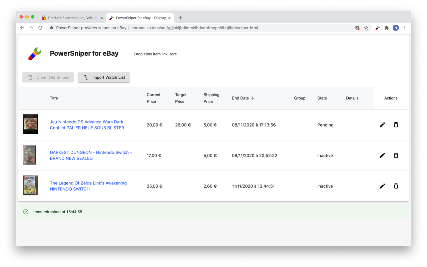Screen dimensions: 427x267
Task: Reload the current page
Action: pos(40,28)
